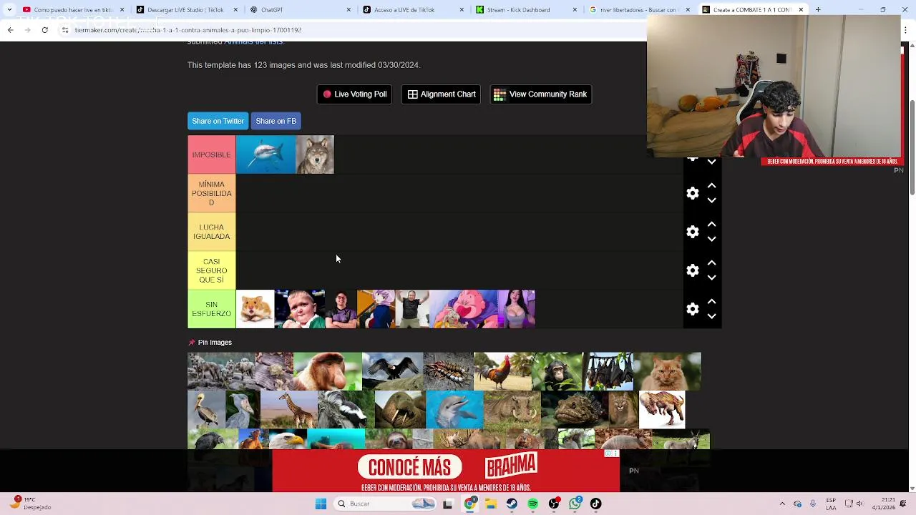Open the weather widget showing 19°C
916x515 pixels.
click(30, 504)
